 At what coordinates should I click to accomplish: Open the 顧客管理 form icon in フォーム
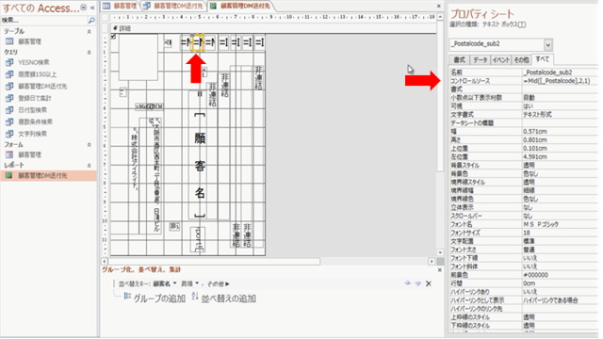coord(9,154)
